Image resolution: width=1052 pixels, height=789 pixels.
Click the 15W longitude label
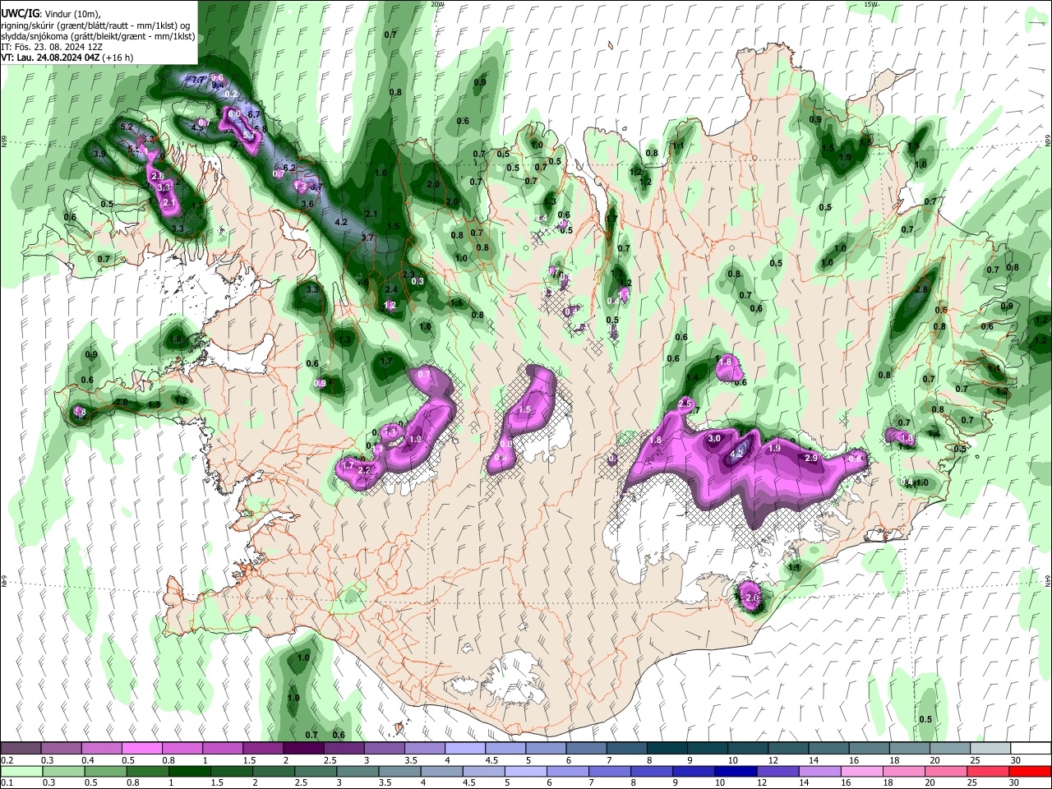[x=871, y=4]
